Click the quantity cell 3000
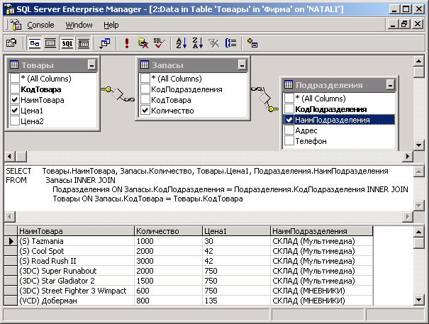The width and height of the screenshot is (429, 324). click(x=168, y=261)
